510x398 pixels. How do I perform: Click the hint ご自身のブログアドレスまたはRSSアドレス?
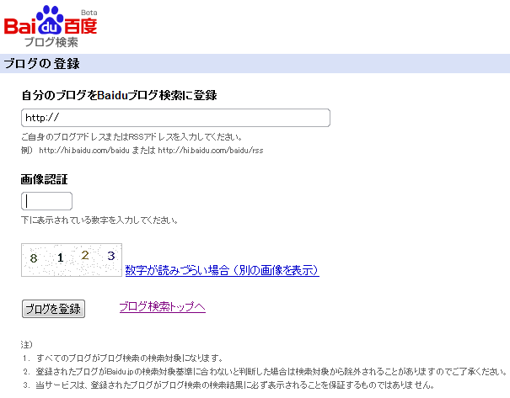(x=132, y=137)
